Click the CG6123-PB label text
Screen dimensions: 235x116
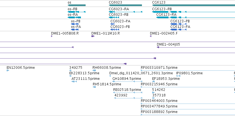click(180, 21)
